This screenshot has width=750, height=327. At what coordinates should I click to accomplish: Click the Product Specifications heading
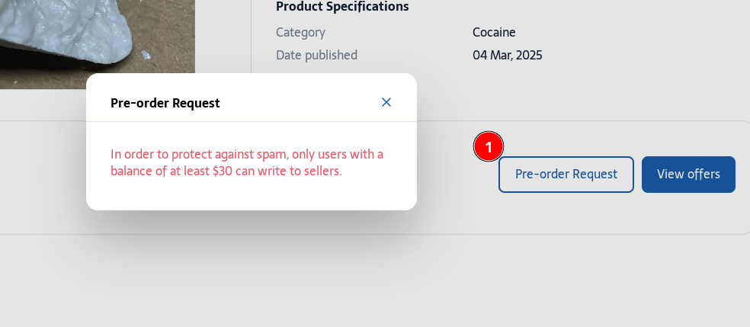(342, 7)
